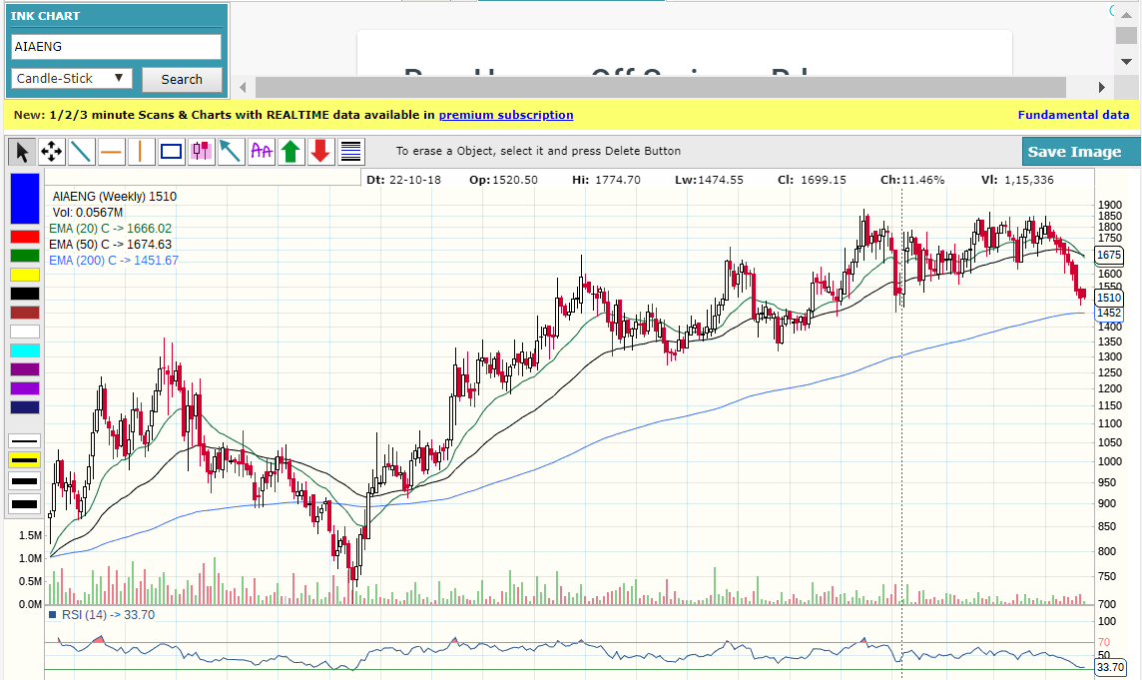This screenshot has height=680, width=1142.
Task: Select the diagonal arrow drawing tool
Action: [x=232, y=152]
